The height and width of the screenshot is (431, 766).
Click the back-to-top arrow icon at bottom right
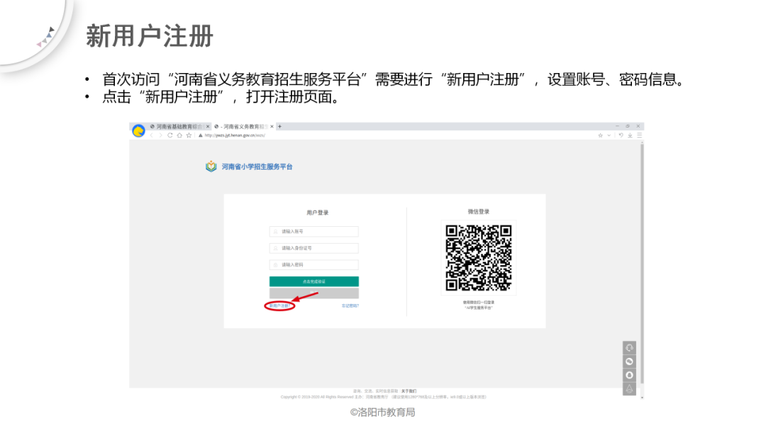629,388
